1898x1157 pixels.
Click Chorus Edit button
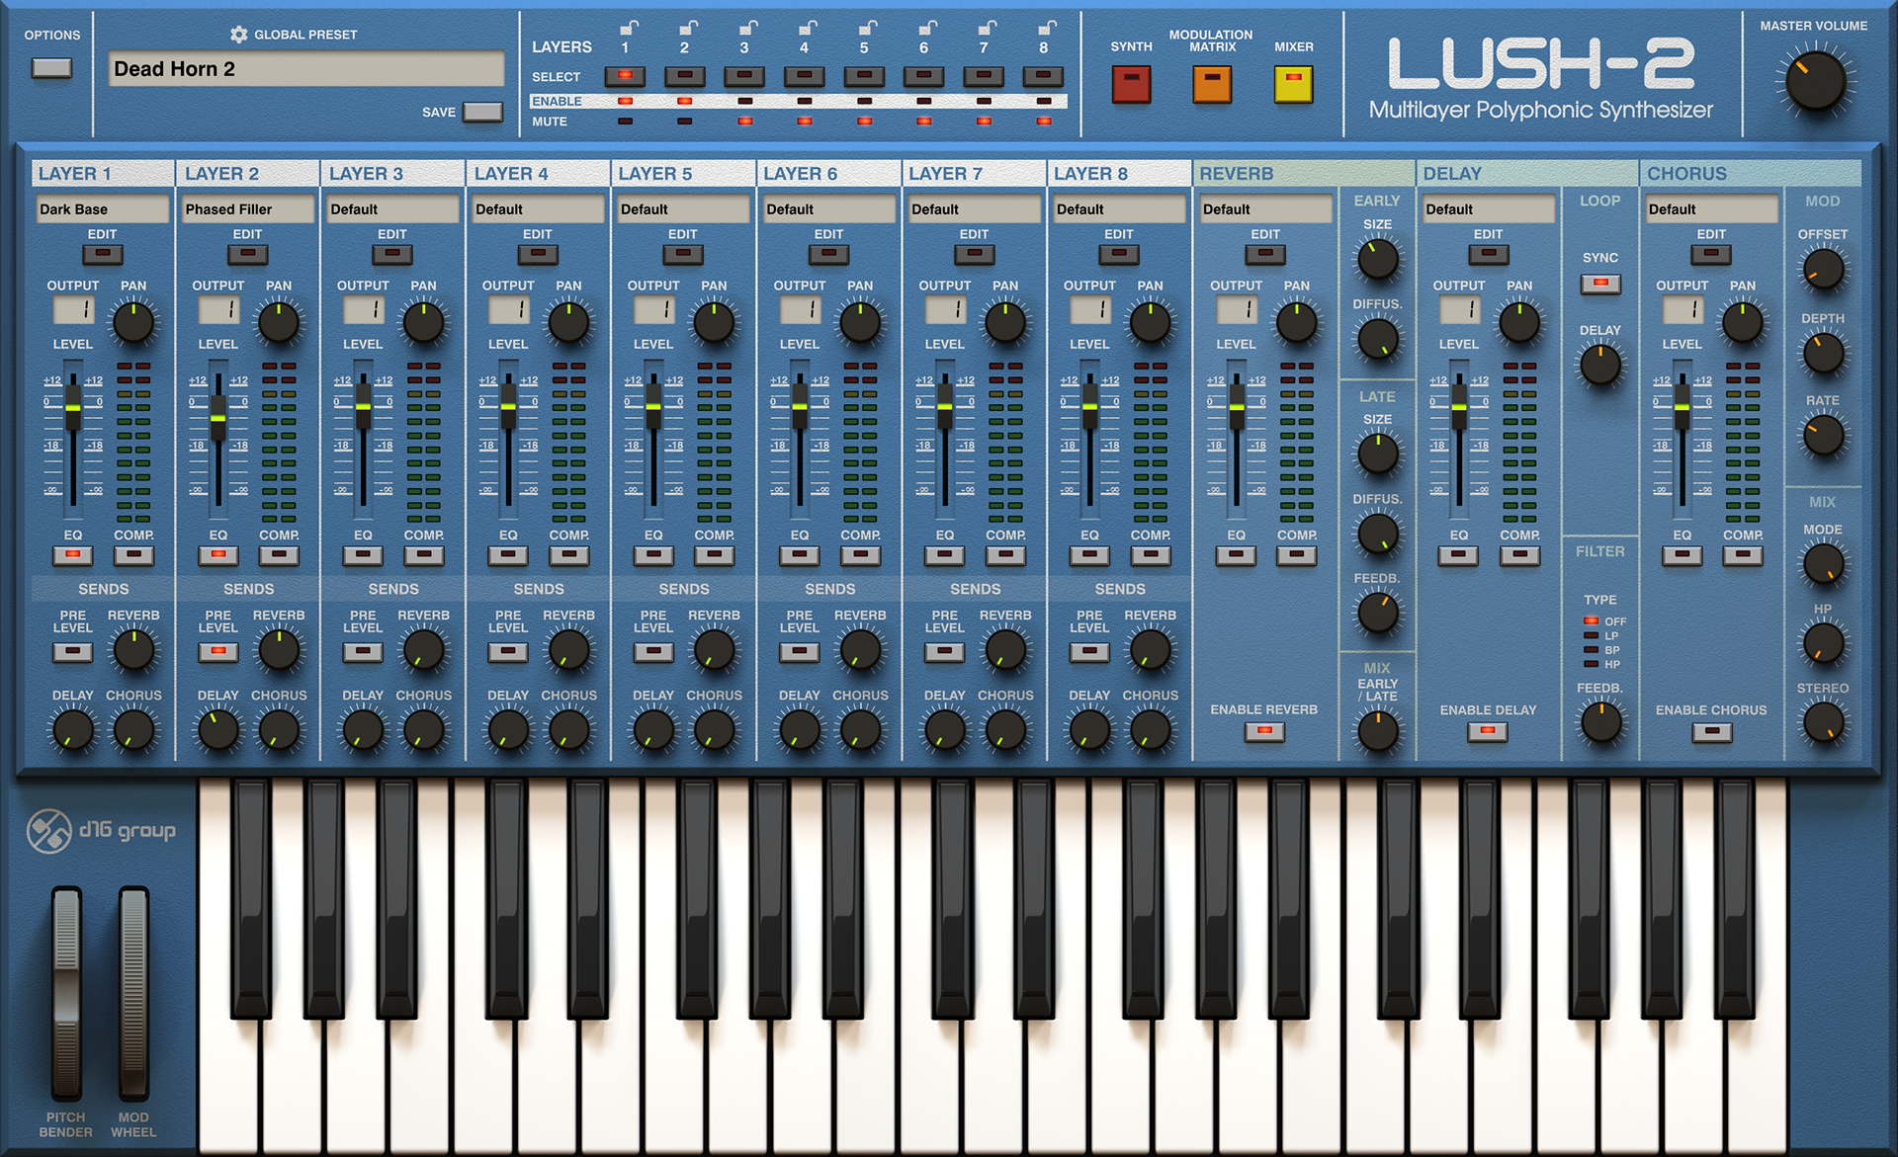1711,255
